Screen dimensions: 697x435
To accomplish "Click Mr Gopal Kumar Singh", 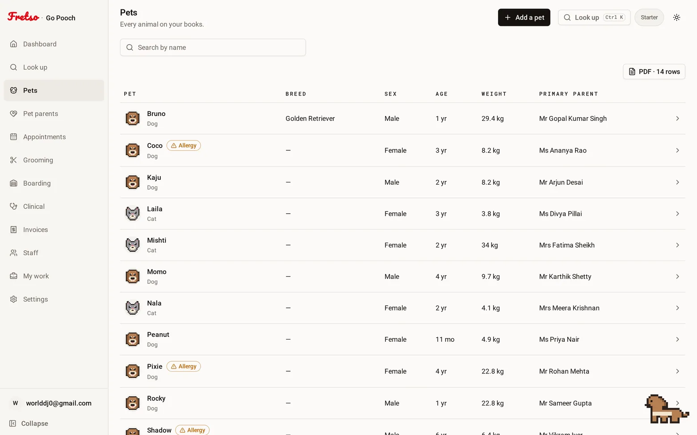I will point(573,119).
